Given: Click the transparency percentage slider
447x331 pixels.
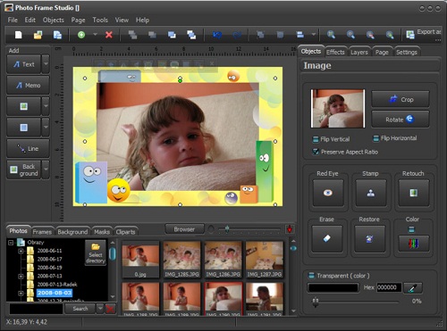Looking at the screenshot, I should coord(357,302).
